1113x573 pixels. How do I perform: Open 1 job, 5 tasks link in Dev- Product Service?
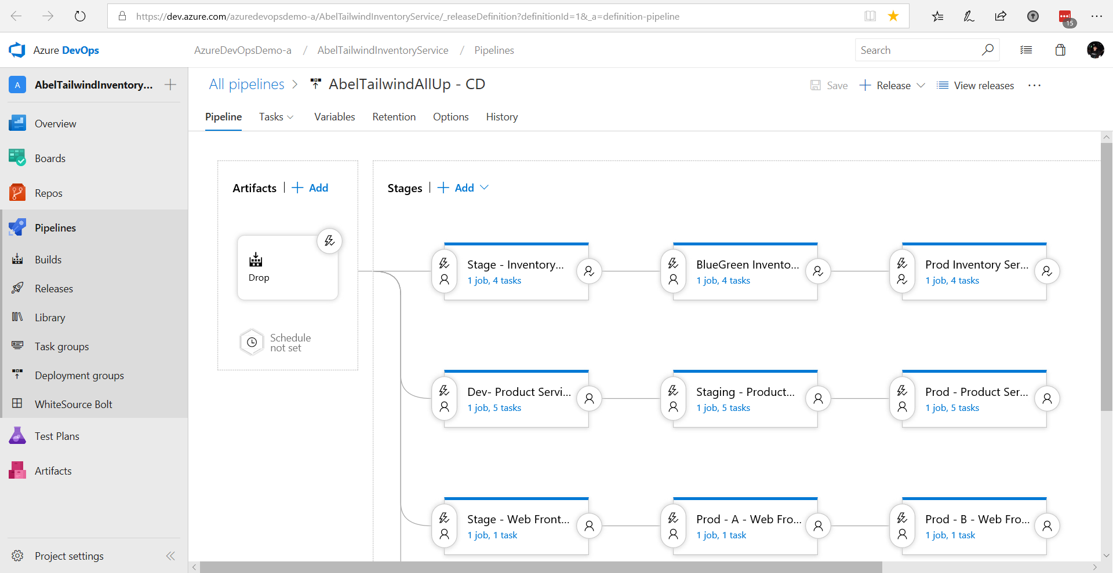pos(494,408)
